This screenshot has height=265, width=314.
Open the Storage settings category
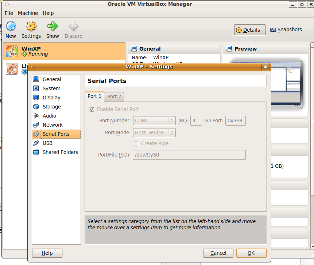coord(56,107)
